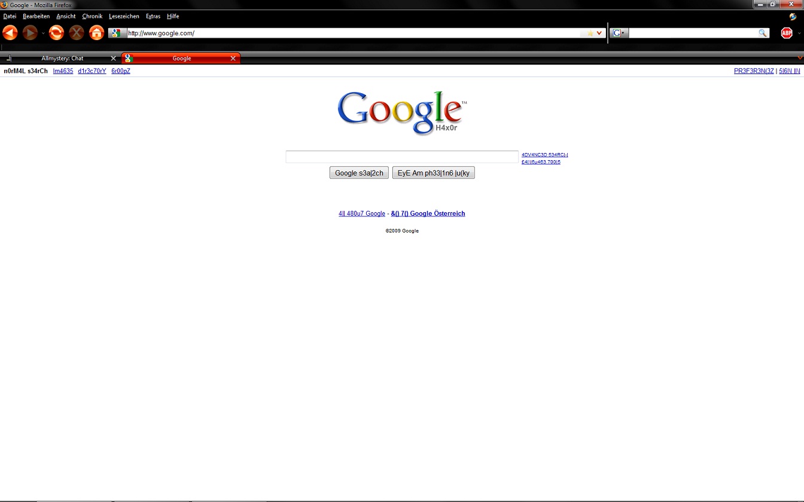Click the Google s3a|2ch button
The width and height of the screenshot is (804, 502).
coord(359,173)
